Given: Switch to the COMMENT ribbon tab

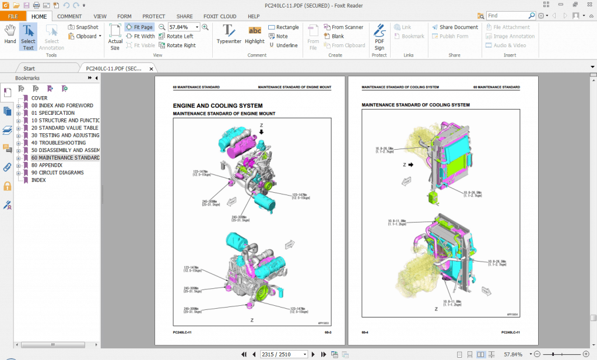Looking at the screenshot, I should click(69, 16).
